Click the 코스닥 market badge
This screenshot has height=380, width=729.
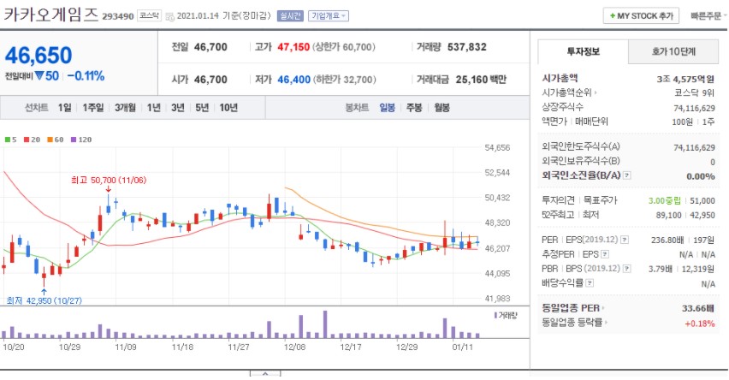(x=149, y=15)
